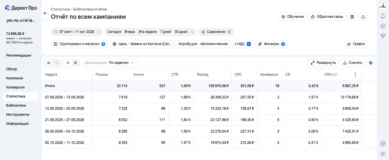Click the Директ Про logo
The width and height of the screenshot is (389, 160).
click(21, 8)
